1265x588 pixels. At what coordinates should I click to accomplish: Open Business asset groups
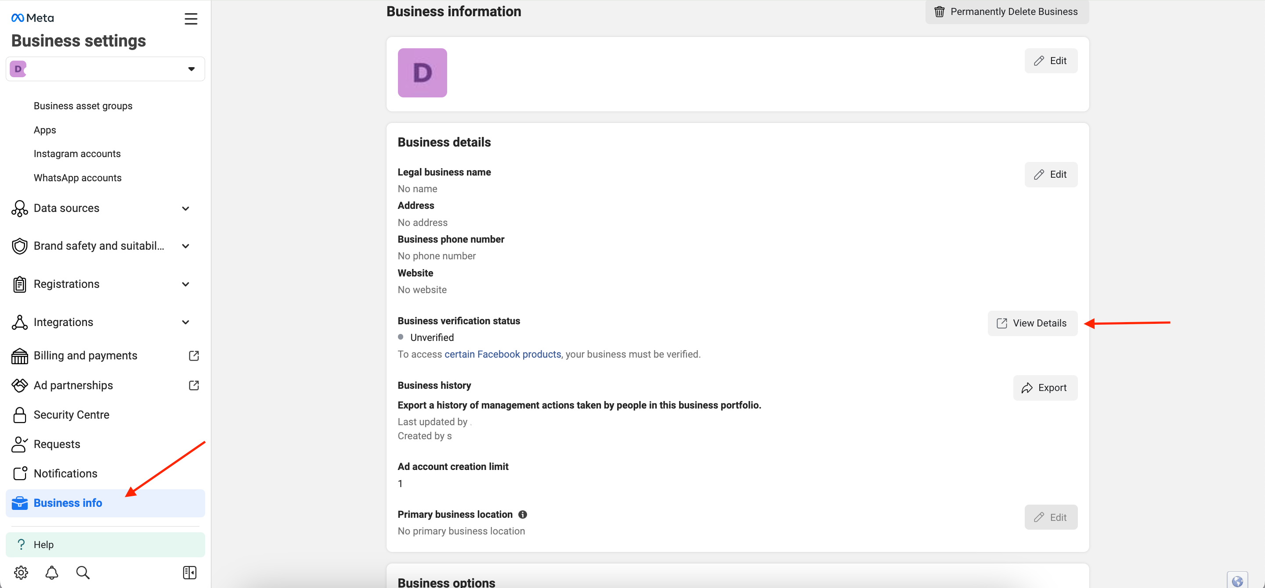pos(83,106)
